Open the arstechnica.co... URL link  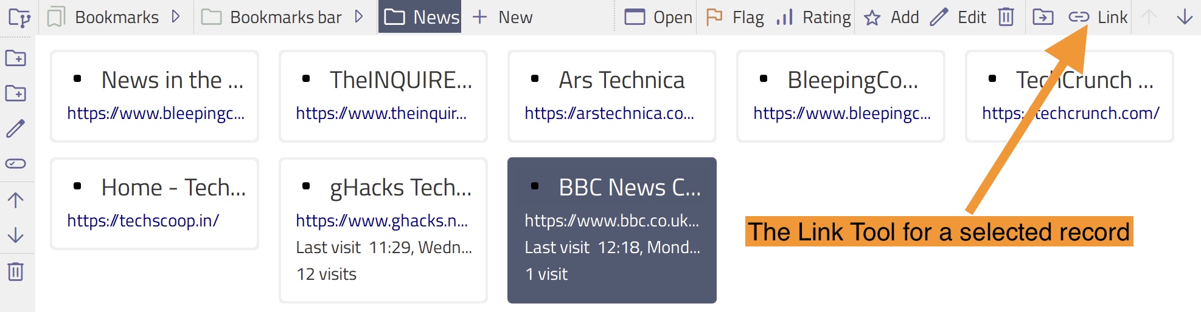tap(610, 113)
